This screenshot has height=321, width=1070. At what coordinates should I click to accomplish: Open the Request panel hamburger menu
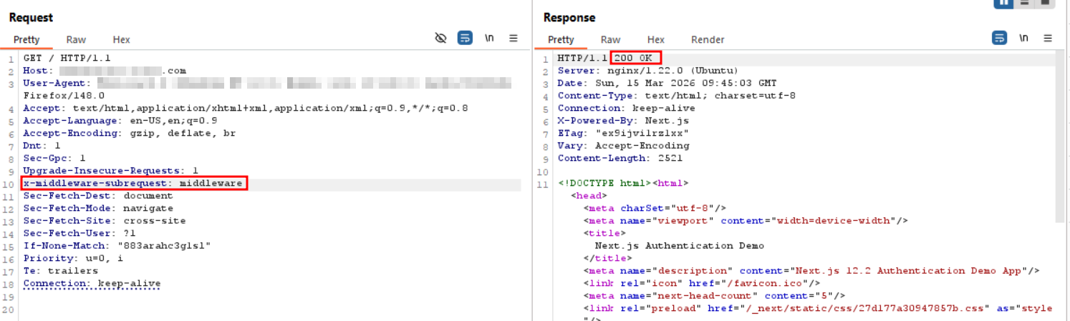pyautogui.click(x=514, y=39)
